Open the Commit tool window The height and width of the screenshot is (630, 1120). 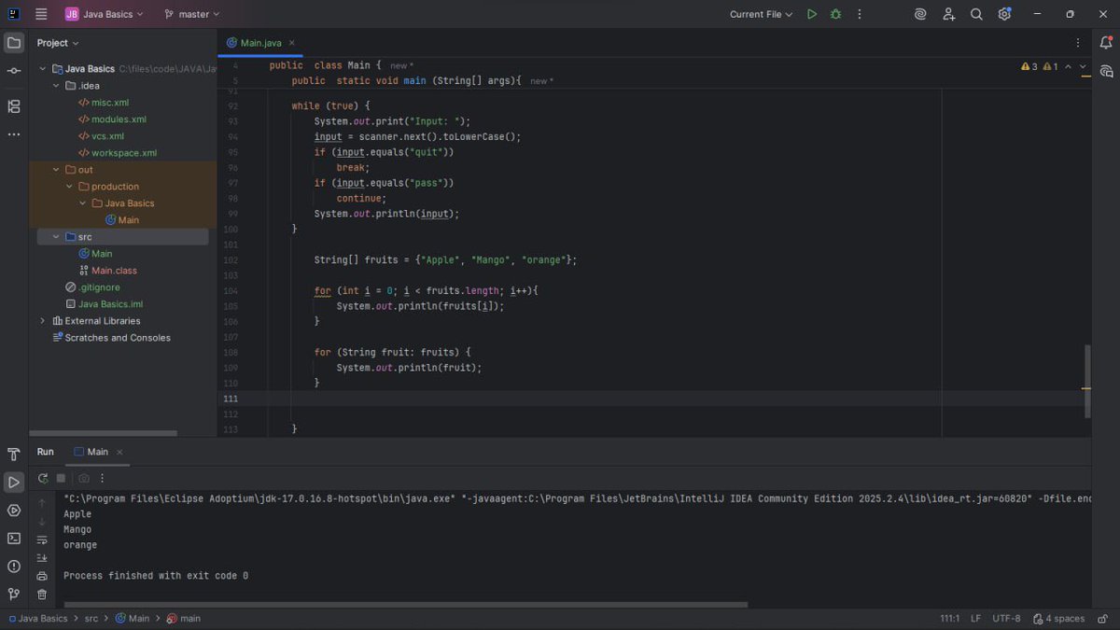click(x=14, y=71)
